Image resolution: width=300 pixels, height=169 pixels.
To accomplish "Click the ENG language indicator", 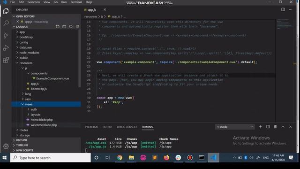I will point(266,158).
